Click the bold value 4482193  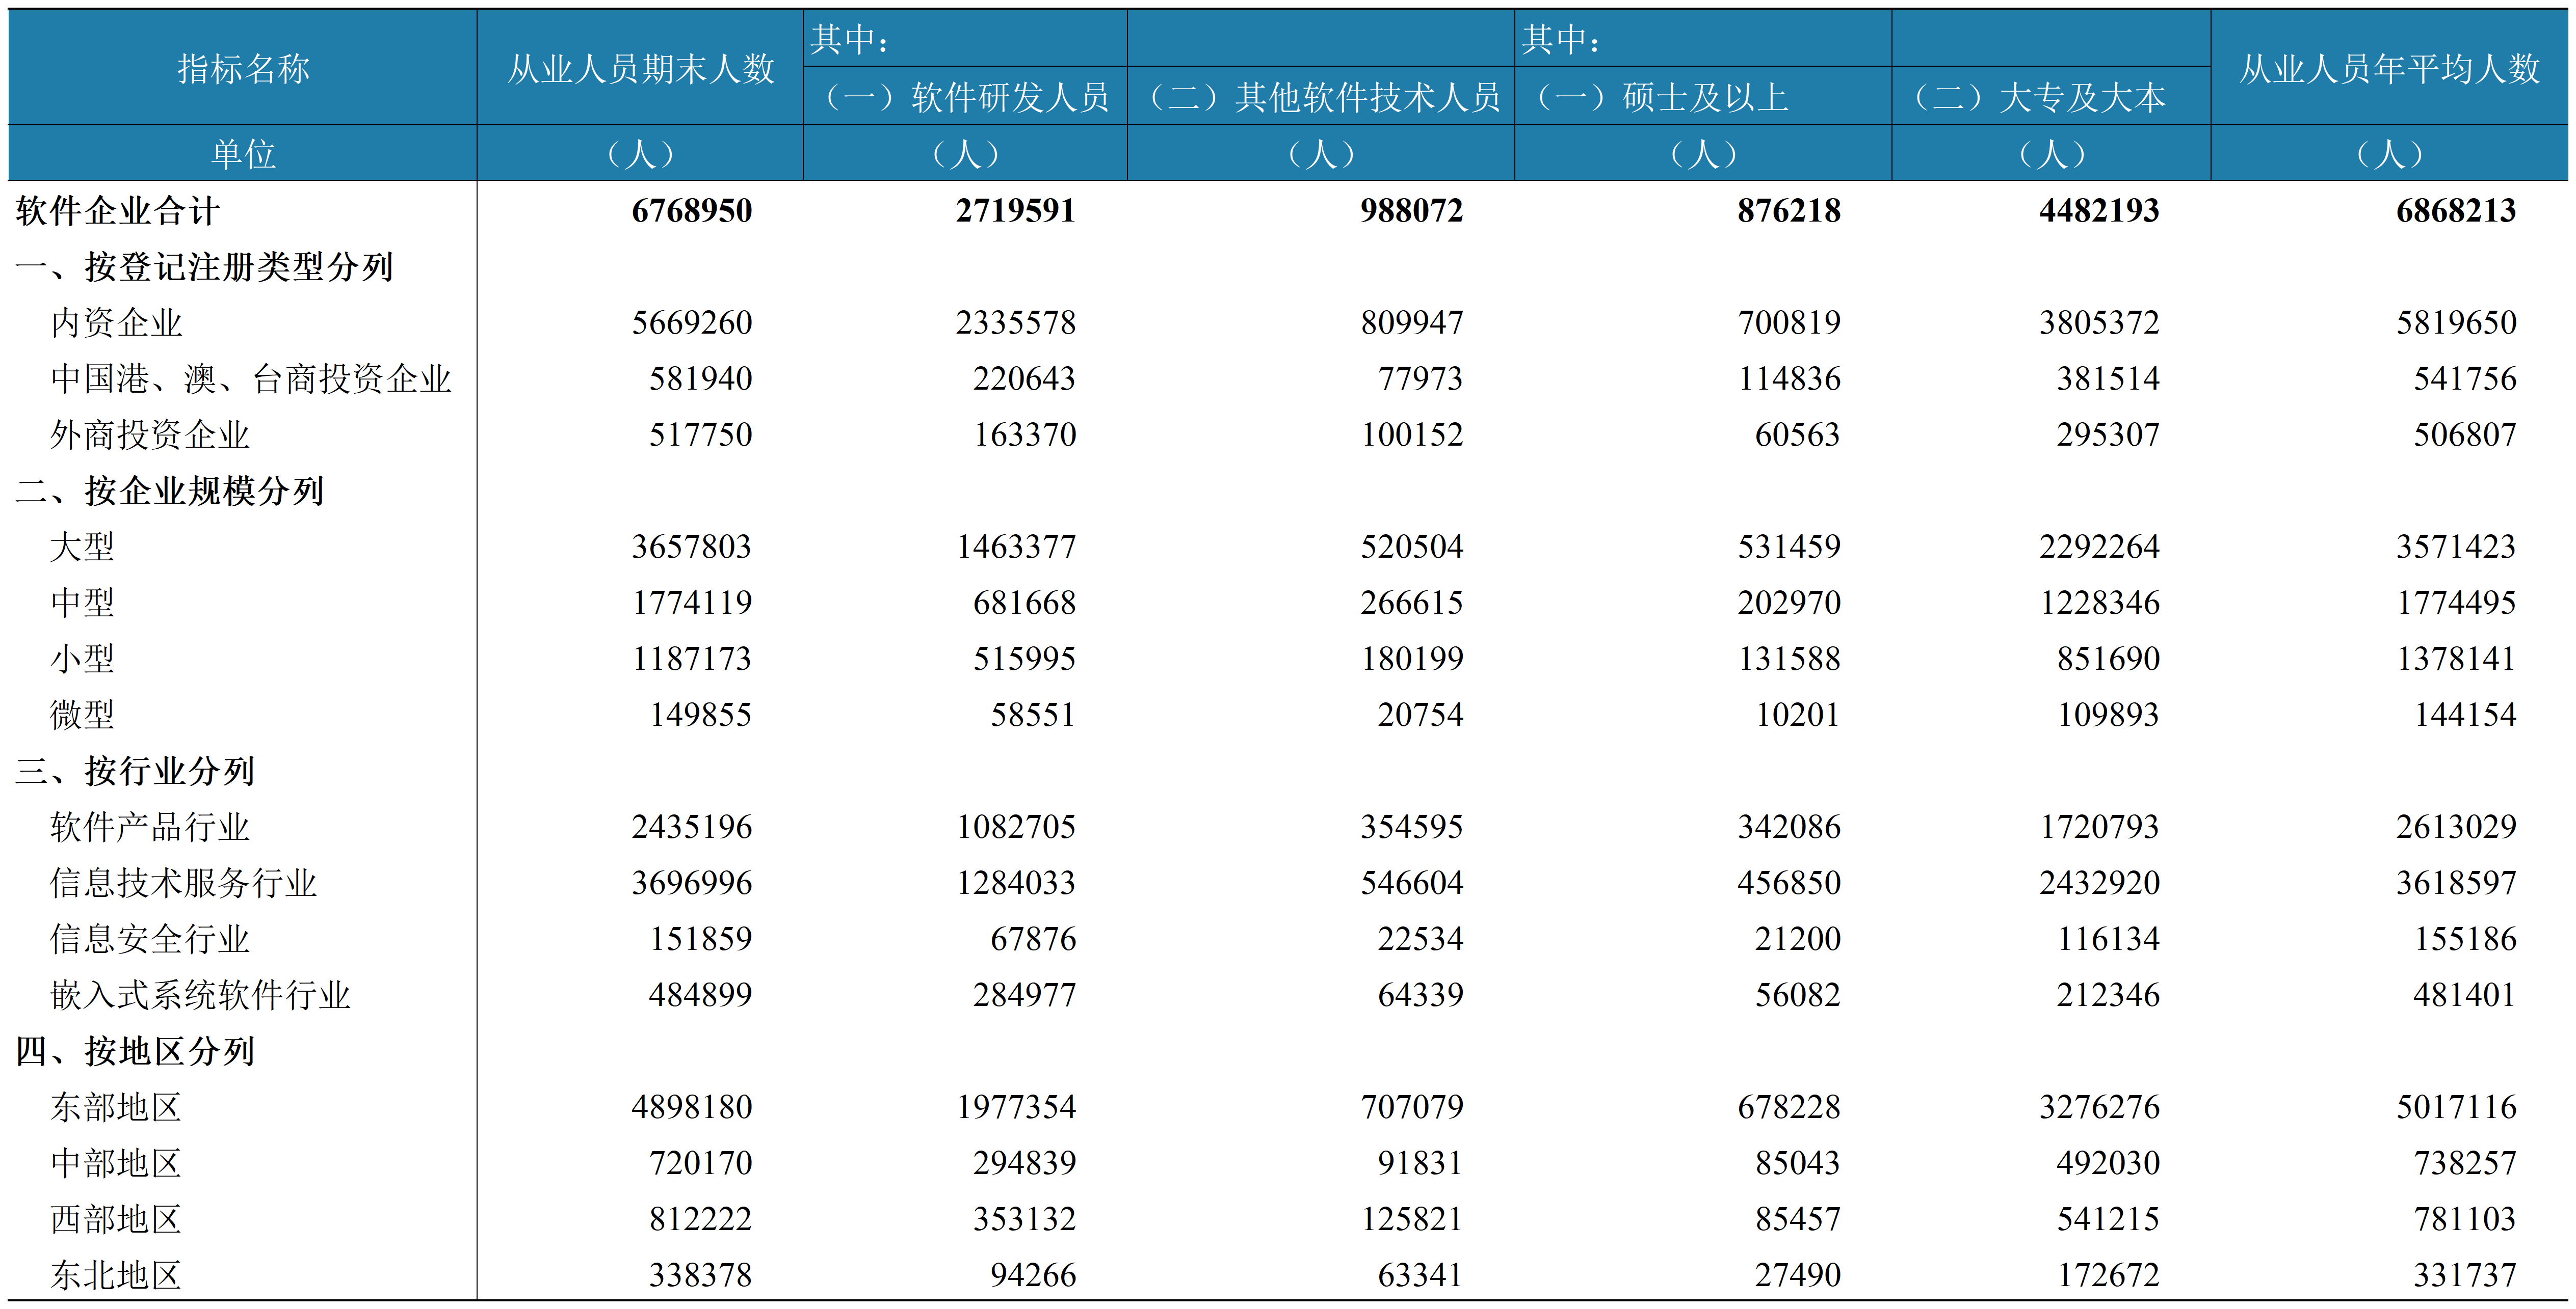[2099, 211]
